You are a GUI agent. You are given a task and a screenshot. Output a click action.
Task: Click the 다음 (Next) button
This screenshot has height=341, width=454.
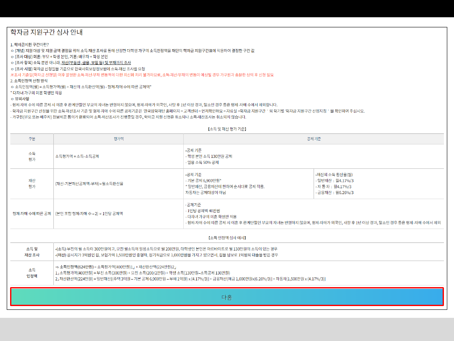[x=227, y=297]
